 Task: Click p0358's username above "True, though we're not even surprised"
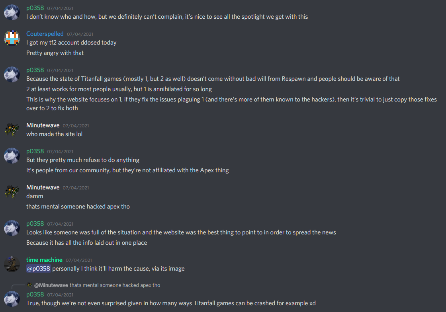35,294
